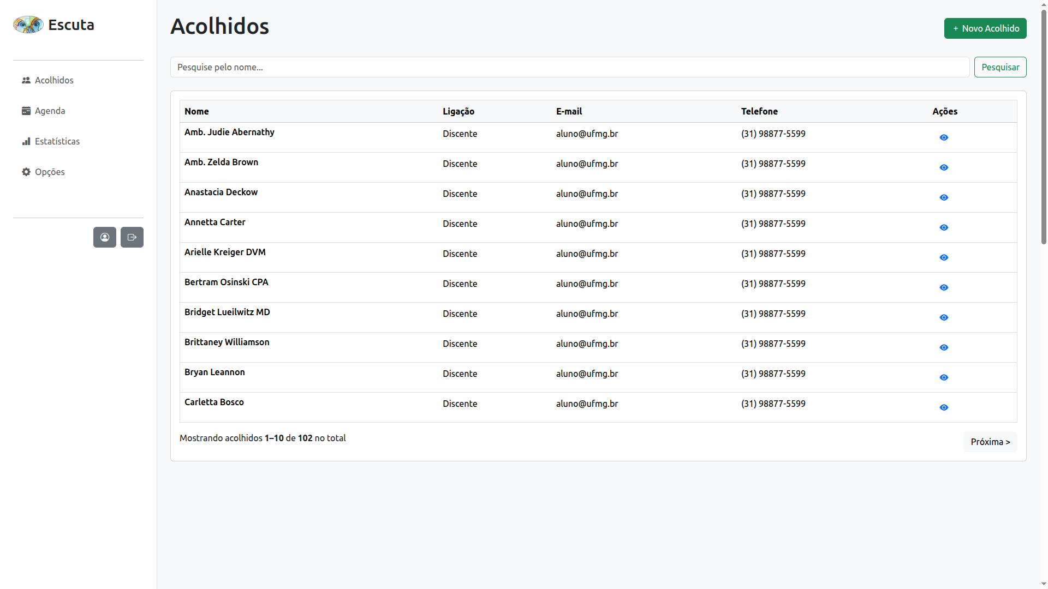This screenshot has width=1048, height=589.
Task: Click eye icon for Carletta Bosco
Action: click(944, 407)
